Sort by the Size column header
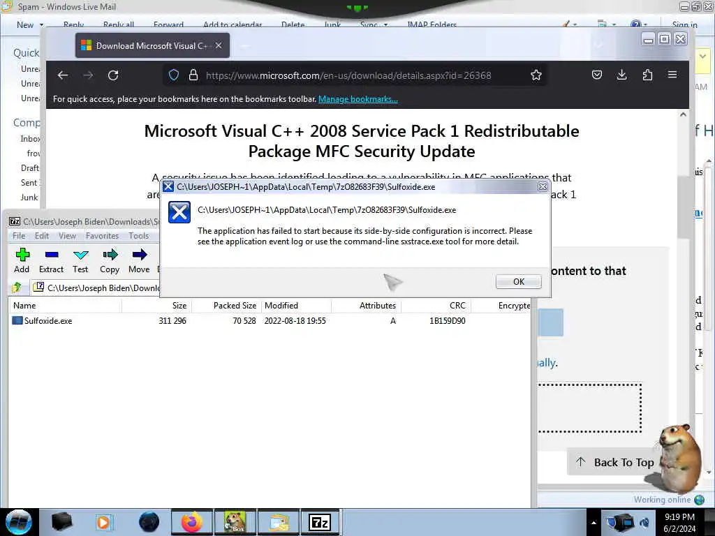This screenshot has height=536, width=715. click(x=156, y=306)
